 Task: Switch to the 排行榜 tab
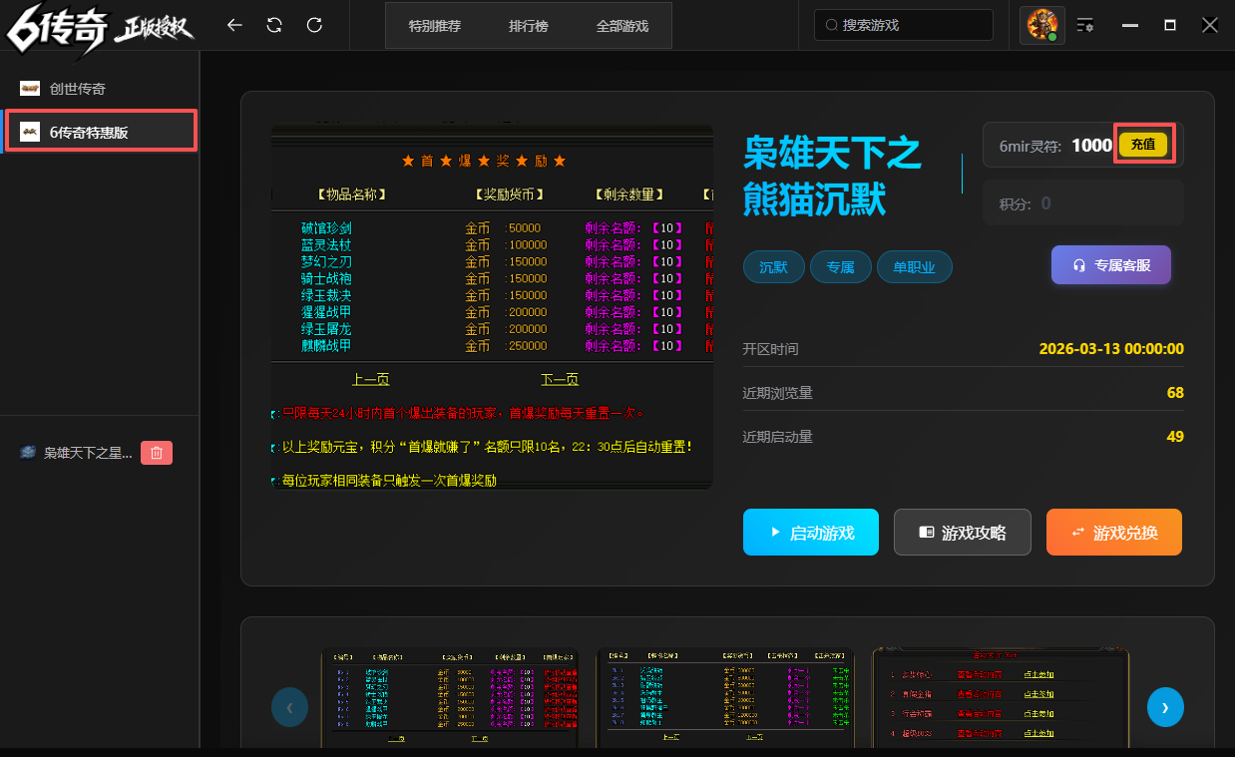[x=528, y=27]
